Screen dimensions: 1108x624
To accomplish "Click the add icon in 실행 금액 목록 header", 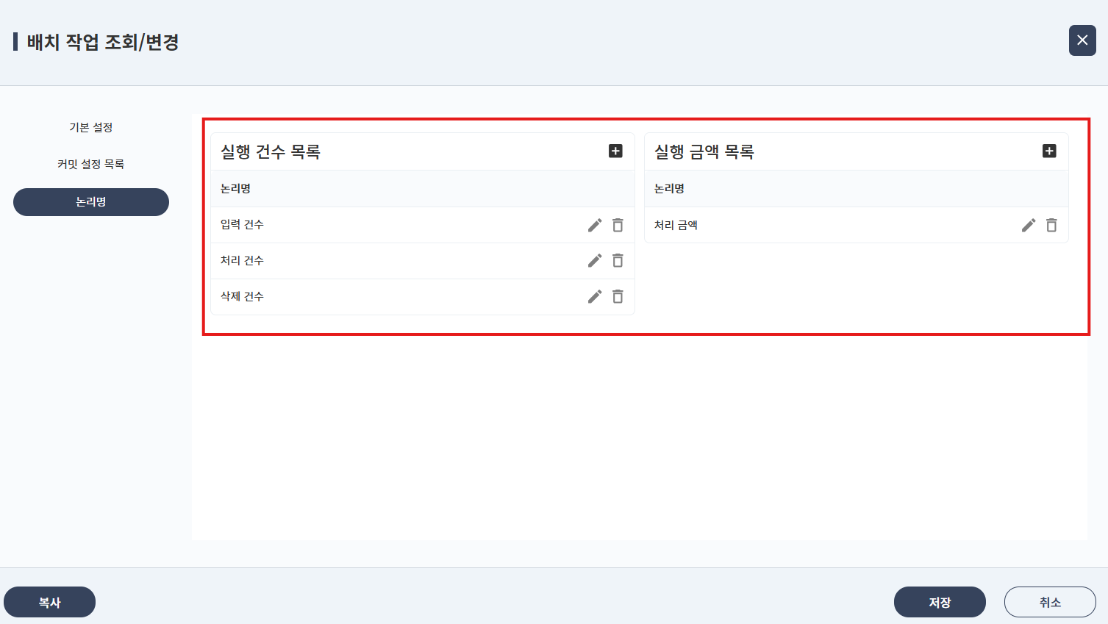I will [1049, 151].
